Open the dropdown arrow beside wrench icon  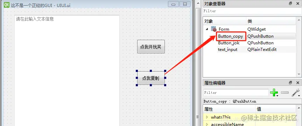tap(299, 96)
